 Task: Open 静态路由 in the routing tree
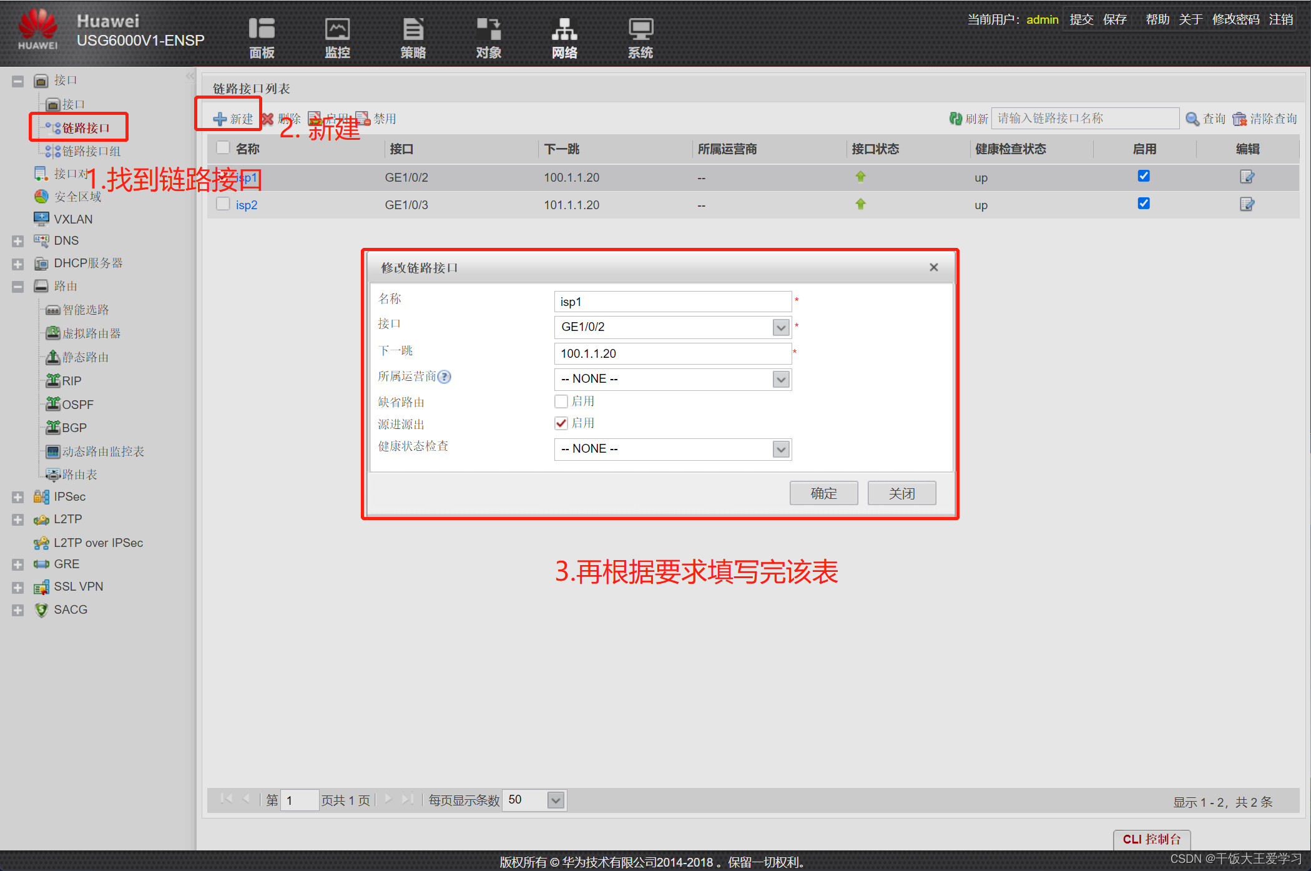click(x=86, y=357)
